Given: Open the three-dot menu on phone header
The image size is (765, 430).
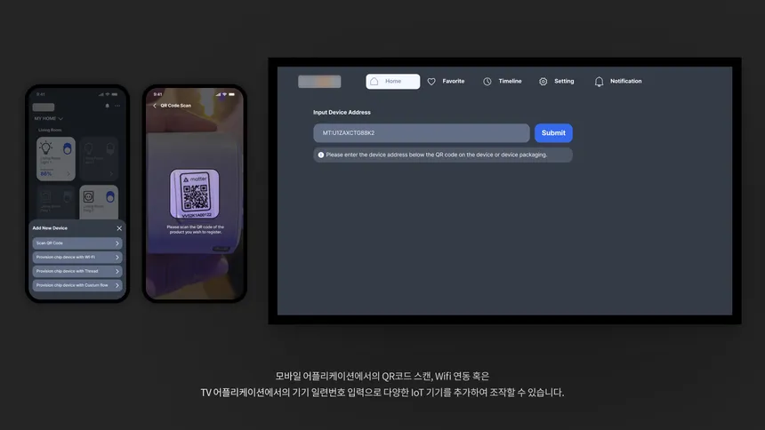Looking at the screenshot, I should (x=117, y=106).
